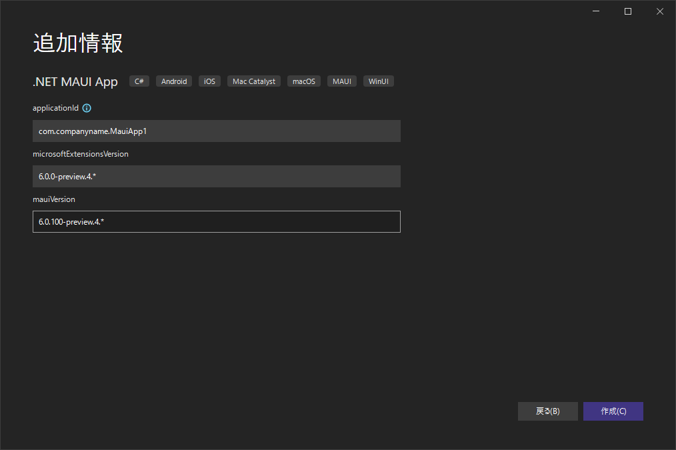
Task: Select the C# tag
Action: coord(139,81)
